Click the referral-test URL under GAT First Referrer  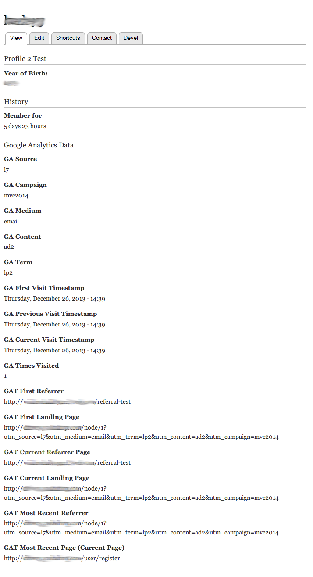pyautogui.click(x=67, y=402)
